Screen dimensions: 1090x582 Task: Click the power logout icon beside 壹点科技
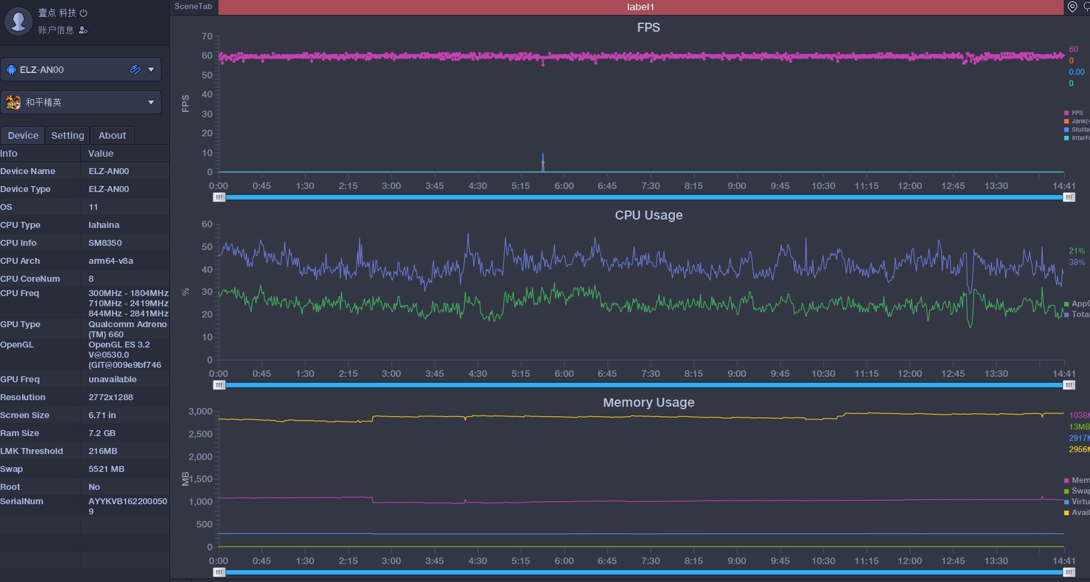coord(84,13)
